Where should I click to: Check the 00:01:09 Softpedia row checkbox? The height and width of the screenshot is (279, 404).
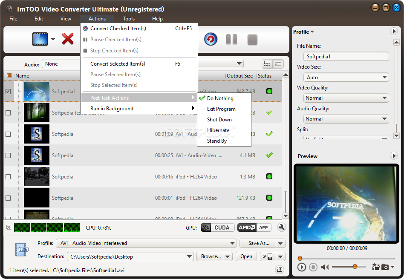(8, 134)
